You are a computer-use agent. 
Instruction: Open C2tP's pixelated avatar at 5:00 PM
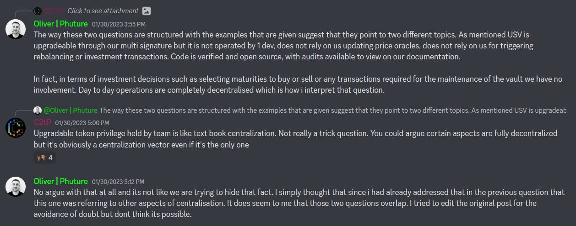click(x=15, y=128)
